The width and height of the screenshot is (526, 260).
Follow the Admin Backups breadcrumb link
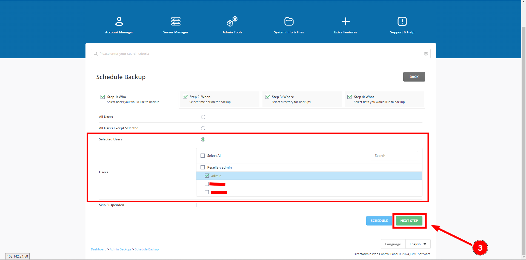[121, 249]
